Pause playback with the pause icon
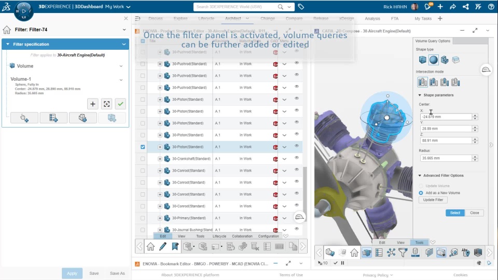The width and height of the screenshot is (498, 280). pos(343,263)
